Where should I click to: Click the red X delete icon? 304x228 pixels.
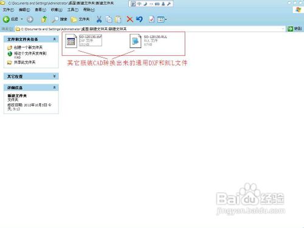tap(130, 19)
